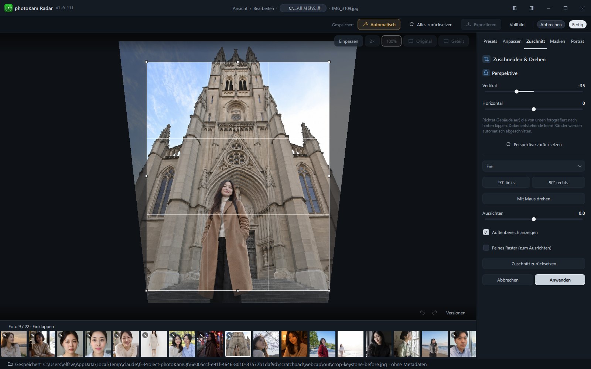This screenshot has height=369, width=591.
Task: Click the undo arrow icon
Action: 422,313
